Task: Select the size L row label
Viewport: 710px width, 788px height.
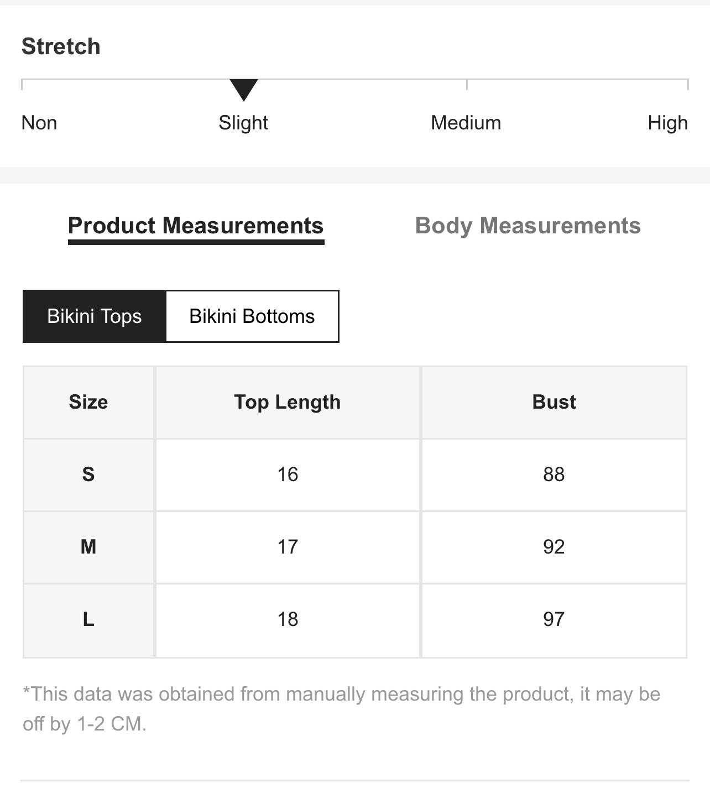Action: click(x=88, y=619)
